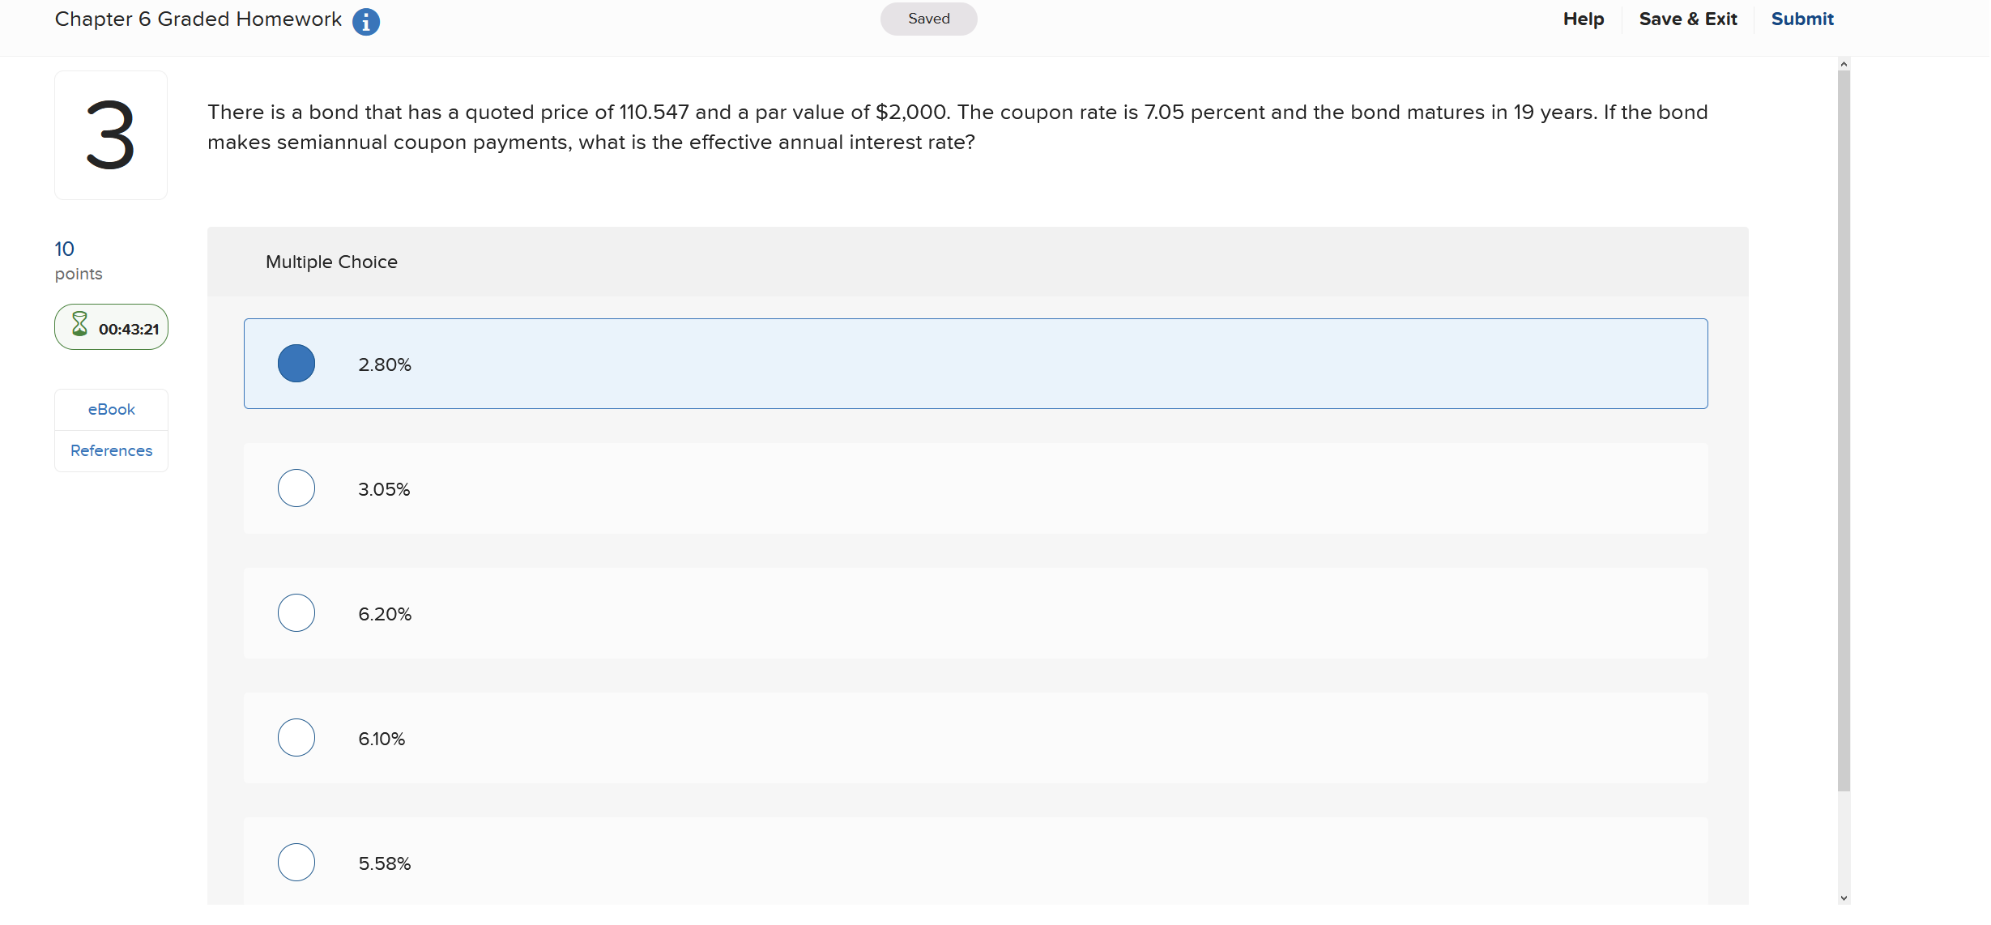
Task: Click the vertical scrollbar thumb
Action: [1844, 431]
